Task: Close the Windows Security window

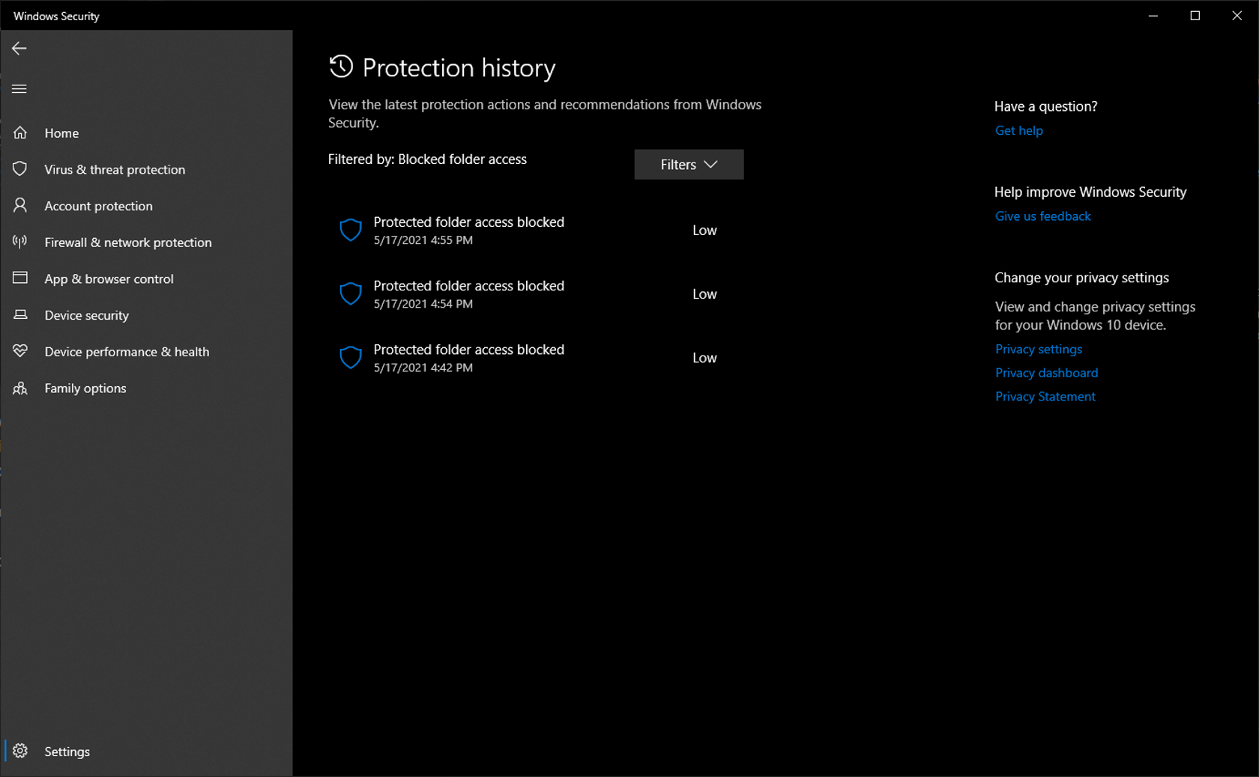Action: tap(1237, 16)
